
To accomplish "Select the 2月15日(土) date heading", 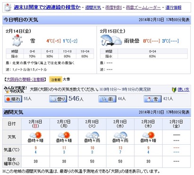I will pyautogui.click(x=113, y=31).
